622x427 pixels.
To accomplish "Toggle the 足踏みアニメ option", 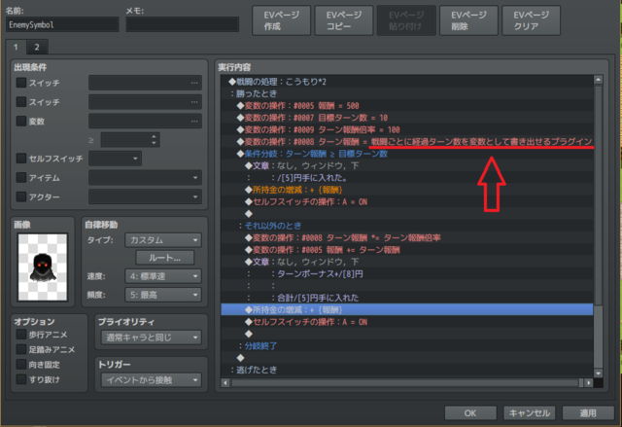I will click(x=21, y=349).
